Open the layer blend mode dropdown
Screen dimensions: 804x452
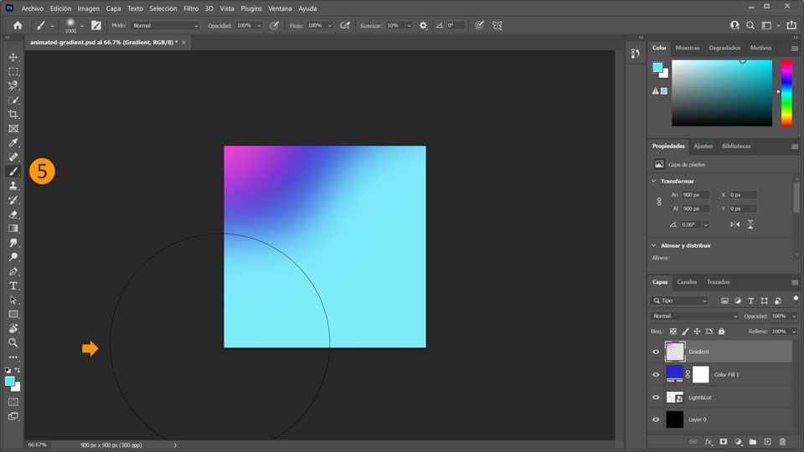click(694, 316)
